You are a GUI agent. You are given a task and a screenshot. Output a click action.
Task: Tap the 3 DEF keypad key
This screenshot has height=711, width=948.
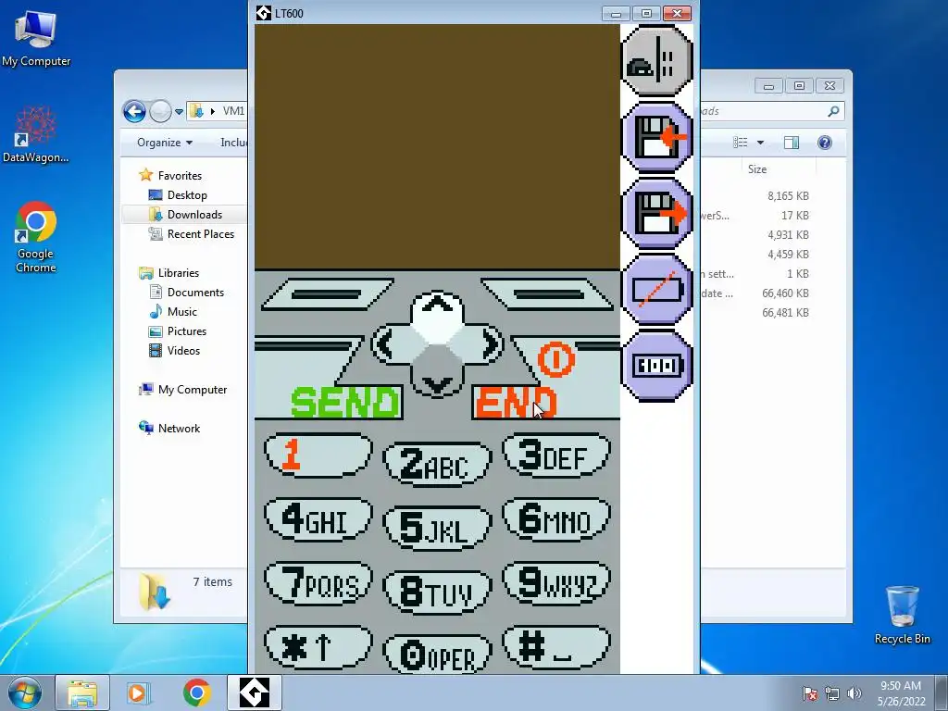[x=556, y=455]
